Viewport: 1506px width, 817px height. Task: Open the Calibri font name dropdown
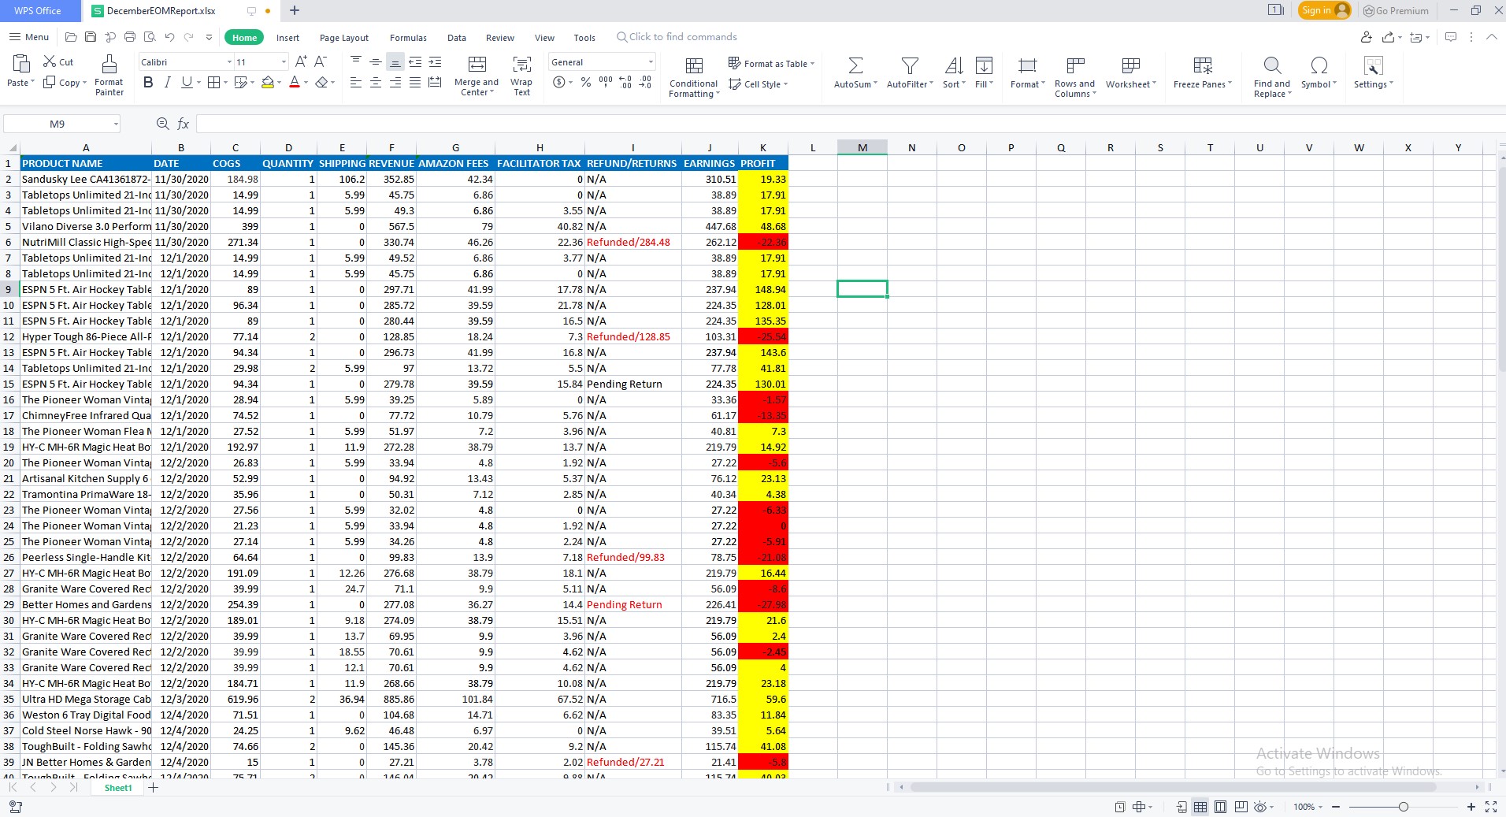[229, 61]
